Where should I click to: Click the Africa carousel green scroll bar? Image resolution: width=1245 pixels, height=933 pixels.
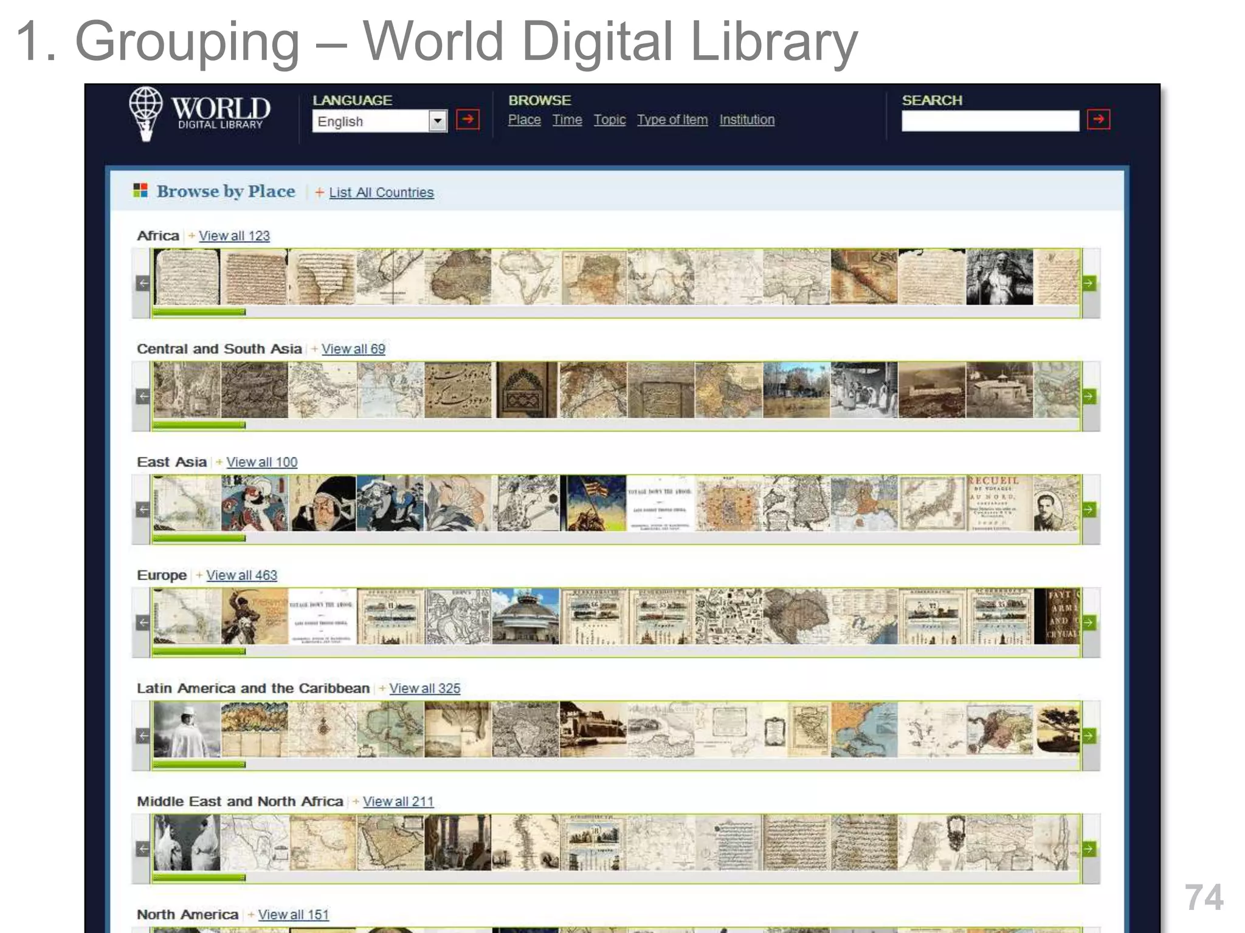(x=199, y=312)
